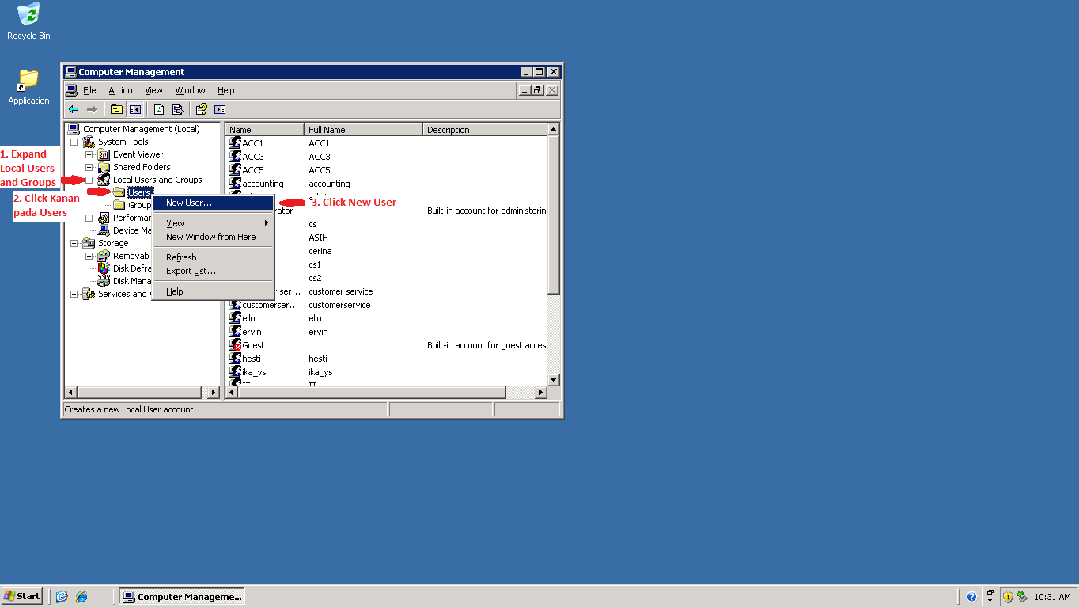The width and height of the screenshot is (1079, 608).
Task: Launch Internet Explorer from the taskbar
Action: tap(81, 596)
